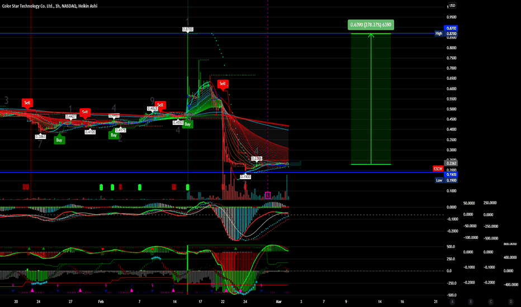Click the magenta E earnings marker
521x307 pixels.
coord(268,195)
